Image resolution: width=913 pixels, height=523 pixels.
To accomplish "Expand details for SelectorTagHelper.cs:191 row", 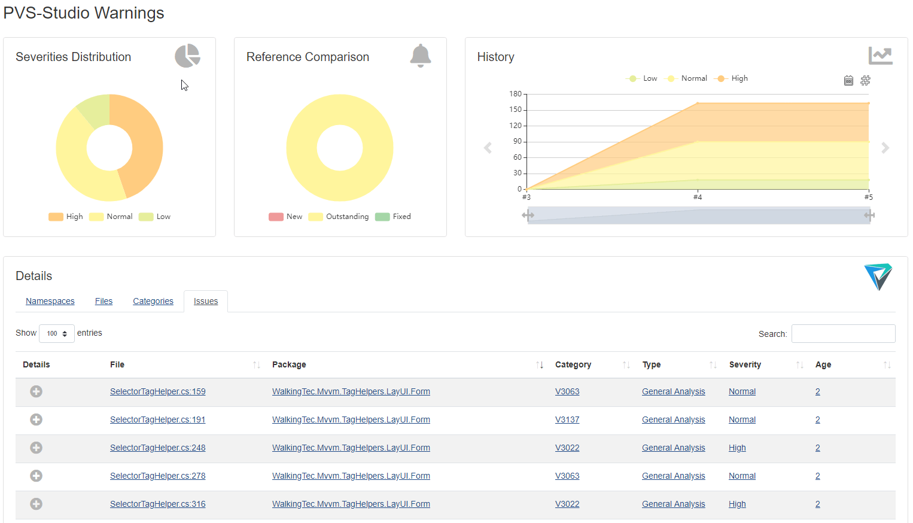I will [36, 419].
